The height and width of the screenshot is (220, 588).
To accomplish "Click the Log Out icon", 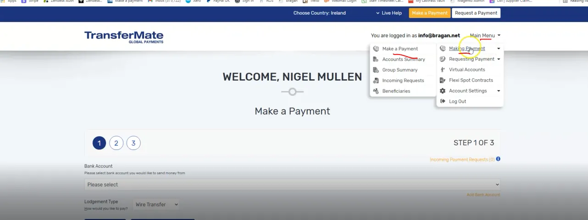I will [443, 101].
